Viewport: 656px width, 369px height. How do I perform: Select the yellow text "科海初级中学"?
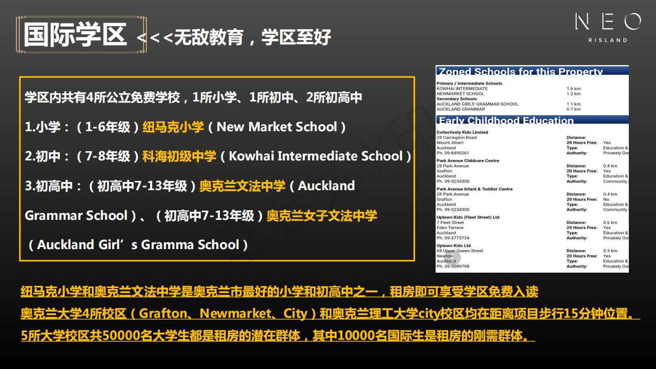click(179, 156)
